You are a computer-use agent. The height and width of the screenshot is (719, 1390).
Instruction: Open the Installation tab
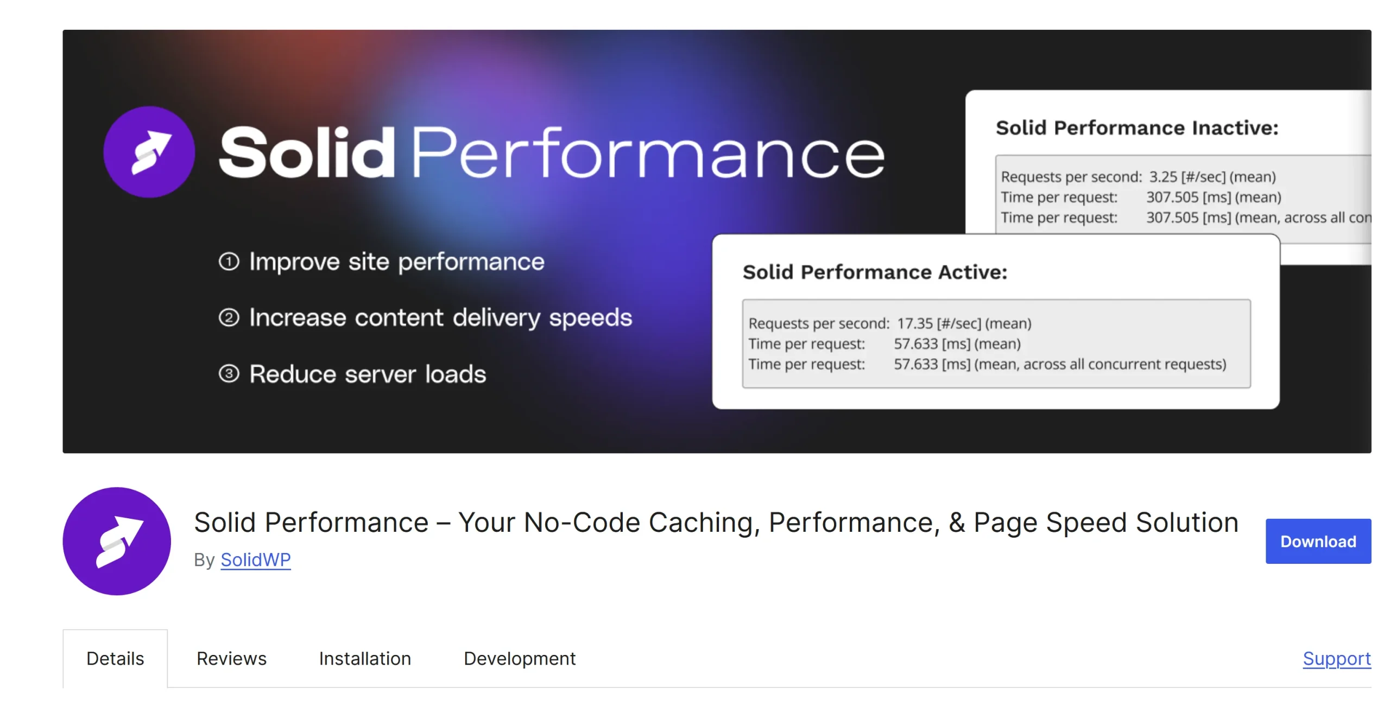tap(365, 658)
